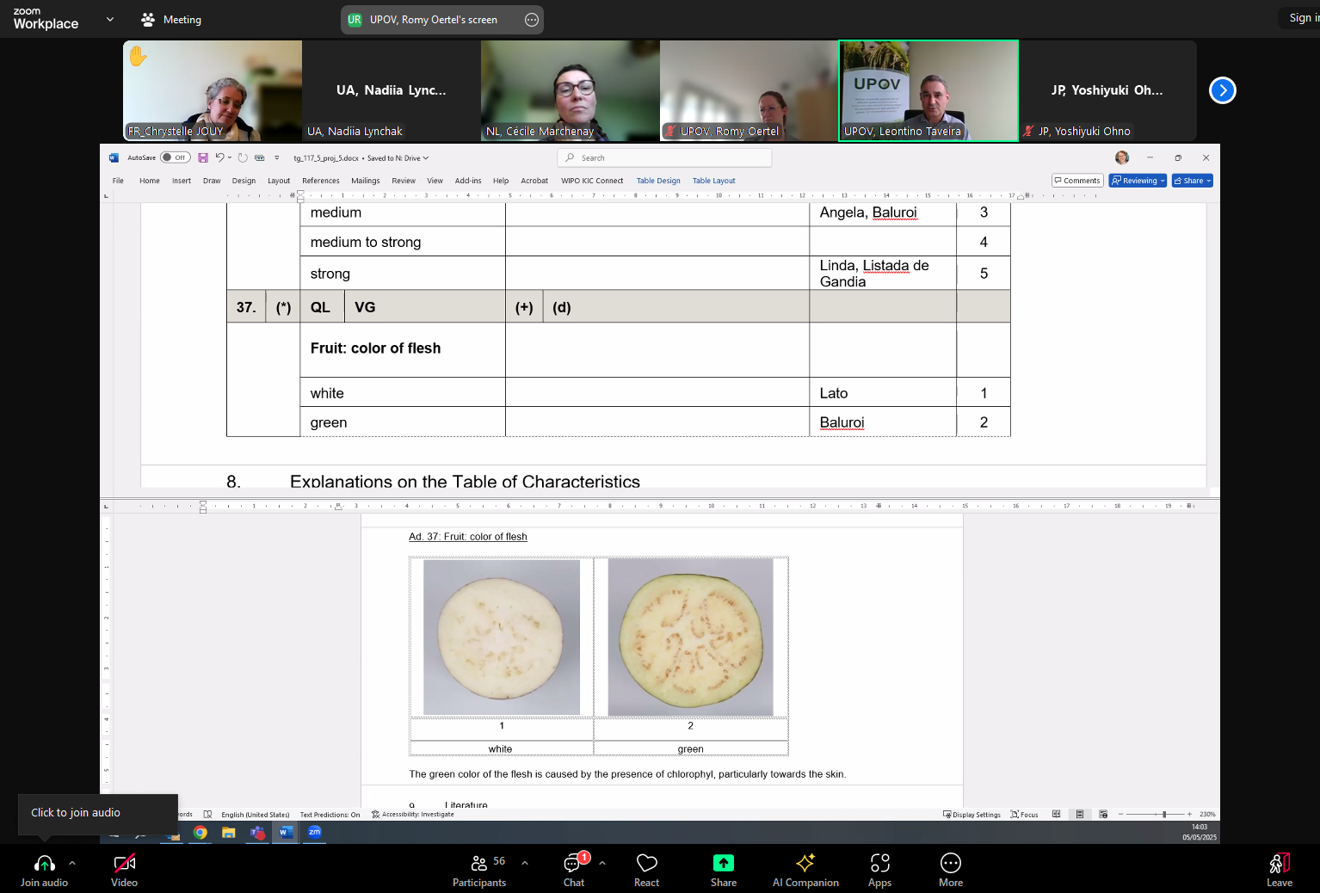Screen dimensions: 1320x893
Task: Start video with the camera toggle
Action: pyautogui.click(x=124, y=864)
